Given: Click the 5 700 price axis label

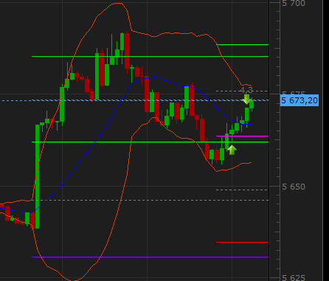Looking at the screenshot, I should (x=294, y=3).
